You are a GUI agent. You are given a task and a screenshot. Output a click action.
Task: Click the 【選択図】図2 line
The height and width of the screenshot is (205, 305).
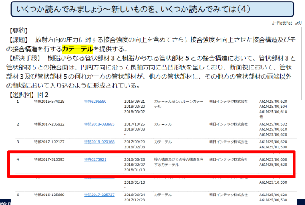tap(28, 95)
